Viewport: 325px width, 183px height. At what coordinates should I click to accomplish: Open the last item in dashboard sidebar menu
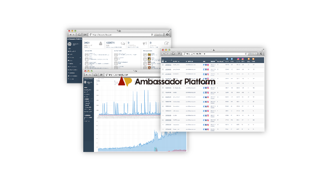point(72,79)
